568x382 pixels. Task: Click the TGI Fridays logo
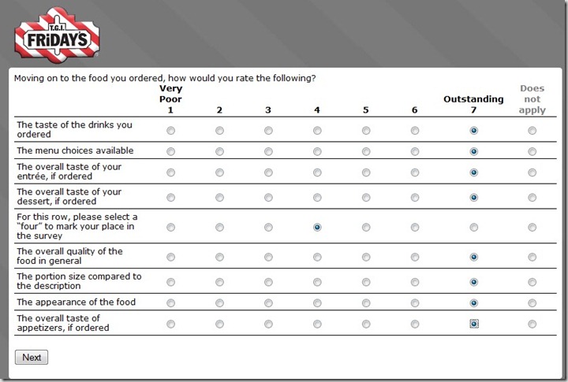coord(58,35)
